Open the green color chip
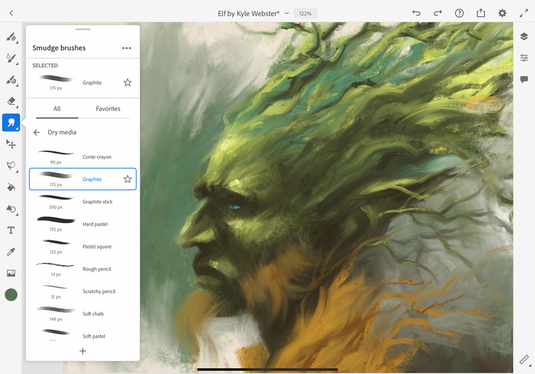 coord(11,295)
